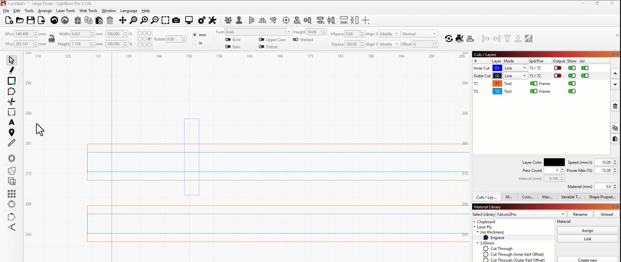Click the Assign material button
This screenshot has height=262, width=621.
click(x=587, y=230)
